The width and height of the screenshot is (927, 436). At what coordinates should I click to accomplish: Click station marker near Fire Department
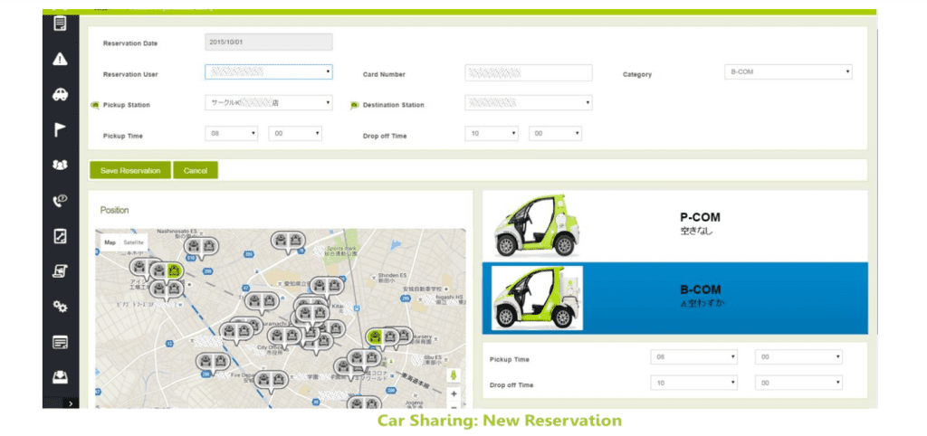[272, 379]
